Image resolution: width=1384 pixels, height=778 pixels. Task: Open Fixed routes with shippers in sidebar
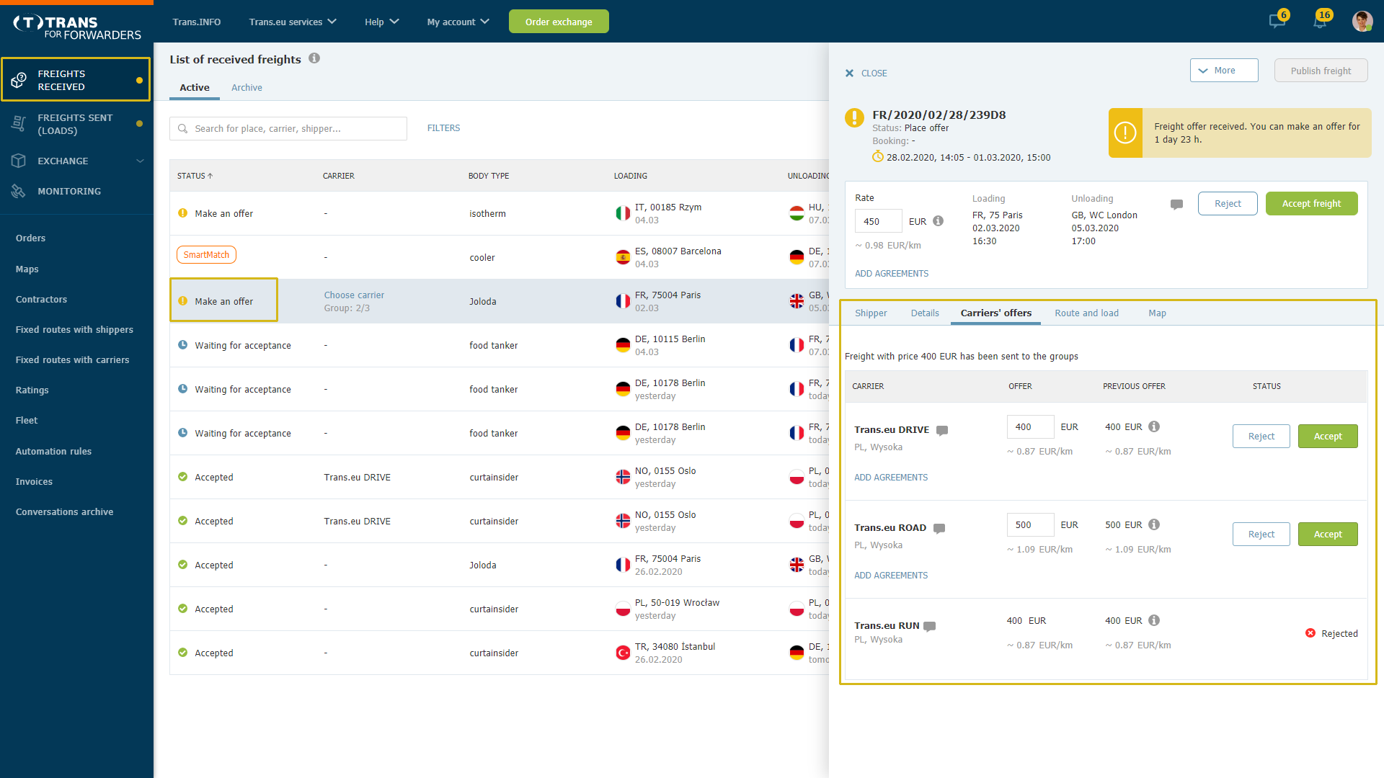point(74,329)
